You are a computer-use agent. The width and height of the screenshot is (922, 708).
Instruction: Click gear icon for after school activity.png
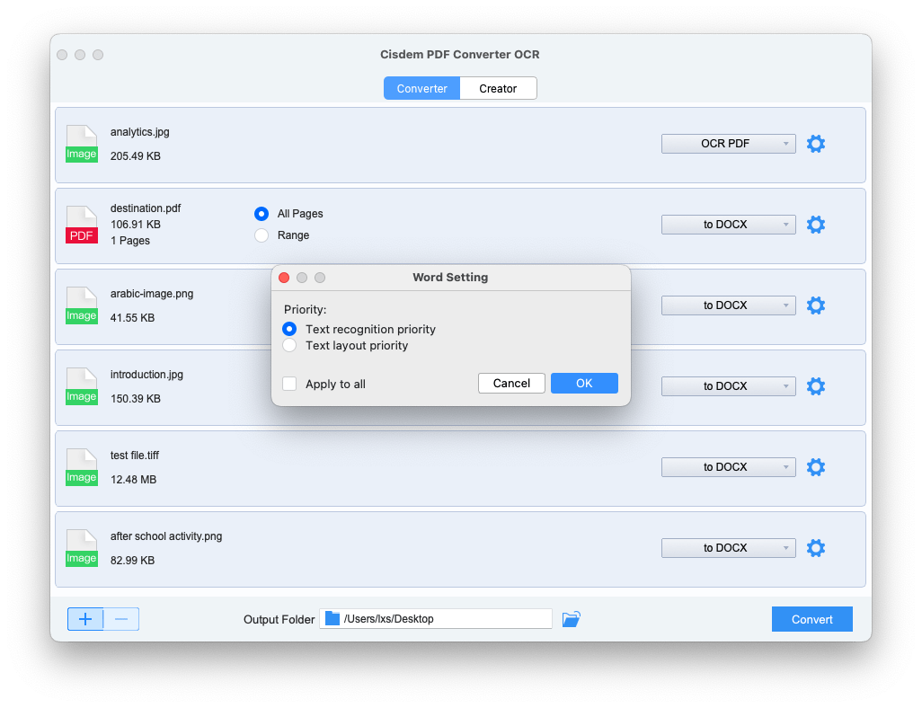[815, 548]
